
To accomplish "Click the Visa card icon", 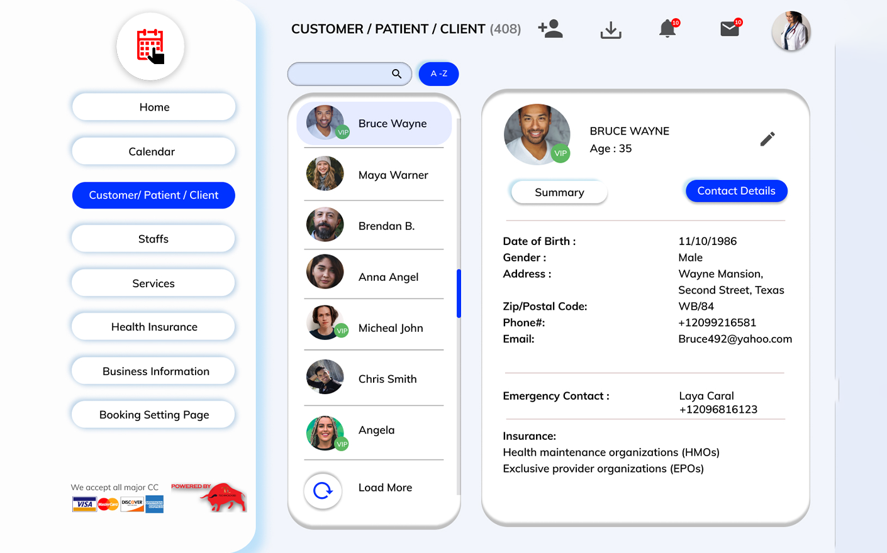I will pyautogui.click(x=84, y=504).
